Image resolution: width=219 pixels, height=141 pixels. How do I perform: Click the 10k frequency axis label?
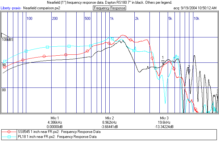[196, 19]
